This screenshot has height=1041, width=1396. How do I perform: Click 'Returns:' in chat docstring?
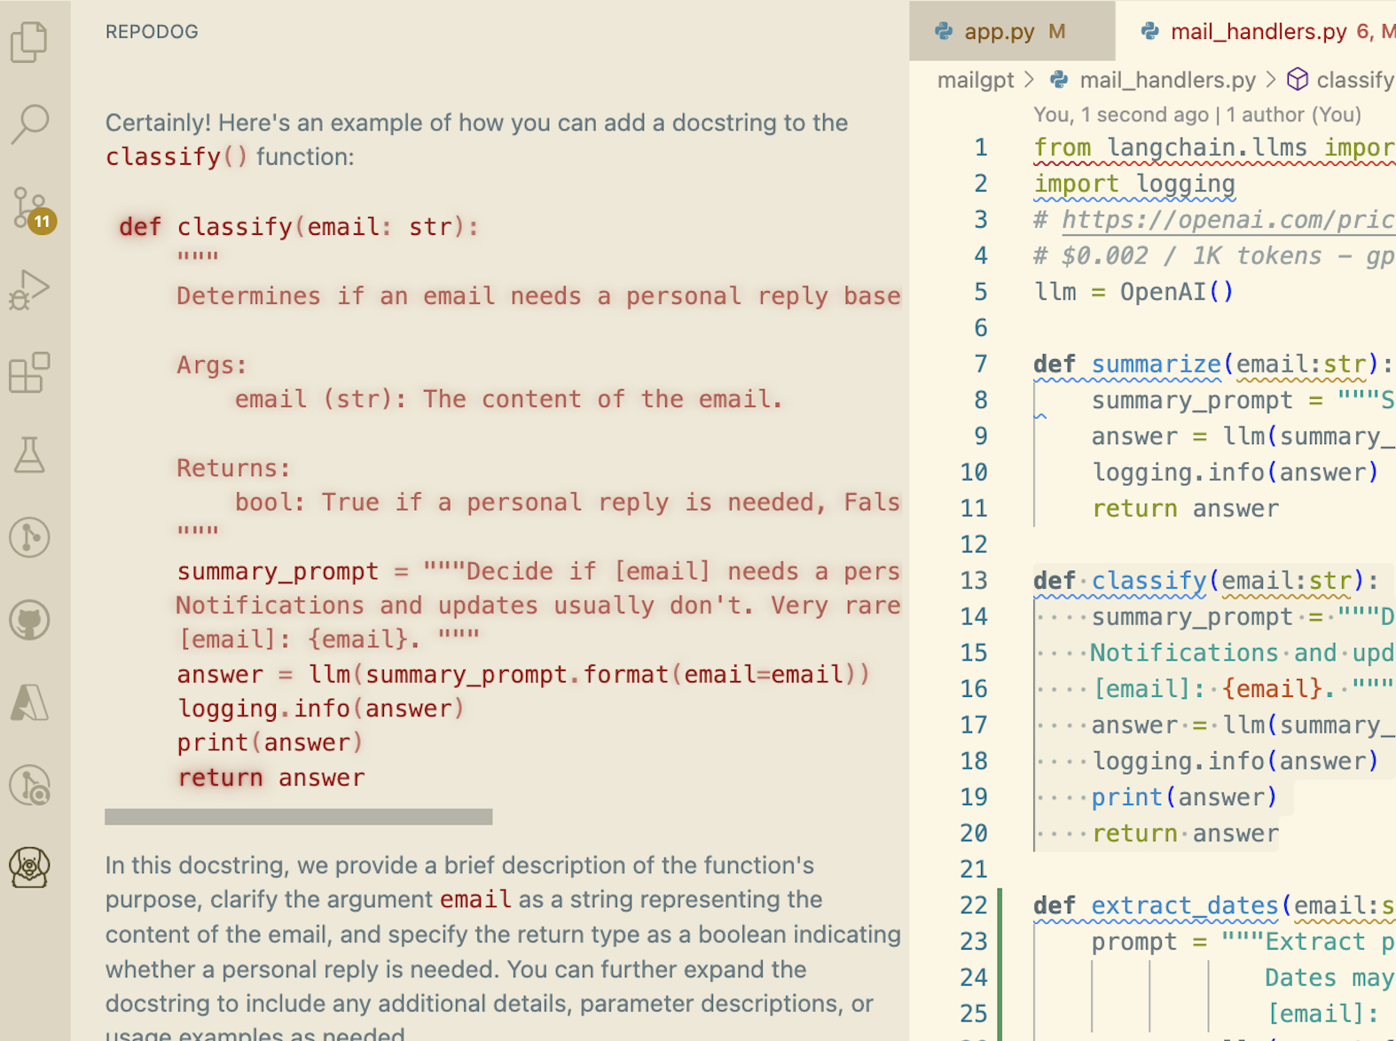click(233, 468)
